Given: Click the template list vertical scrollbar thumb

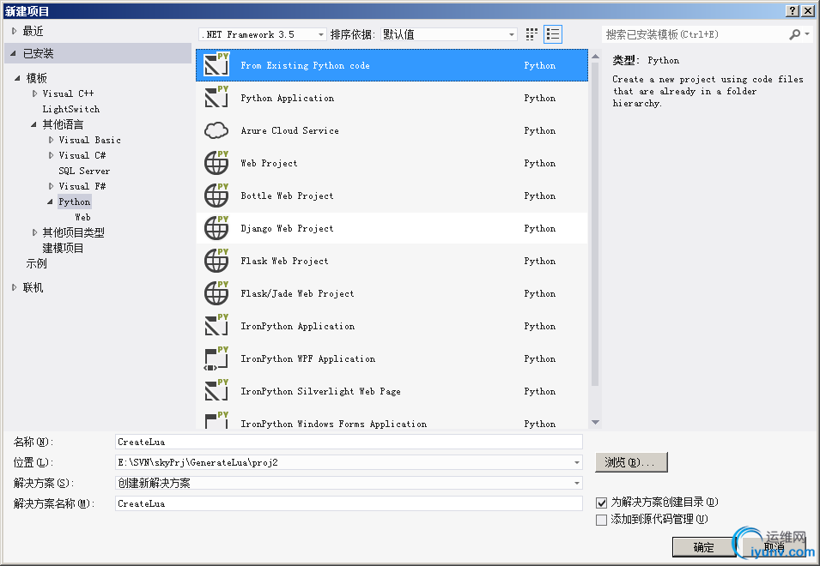Looking at the screenshot, I should coord(595,225).
